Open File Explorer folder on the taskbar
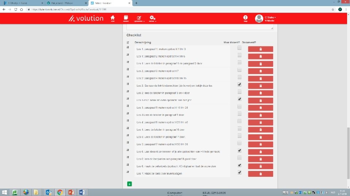Viewport: 350px width, 196px height. [36, 192]
